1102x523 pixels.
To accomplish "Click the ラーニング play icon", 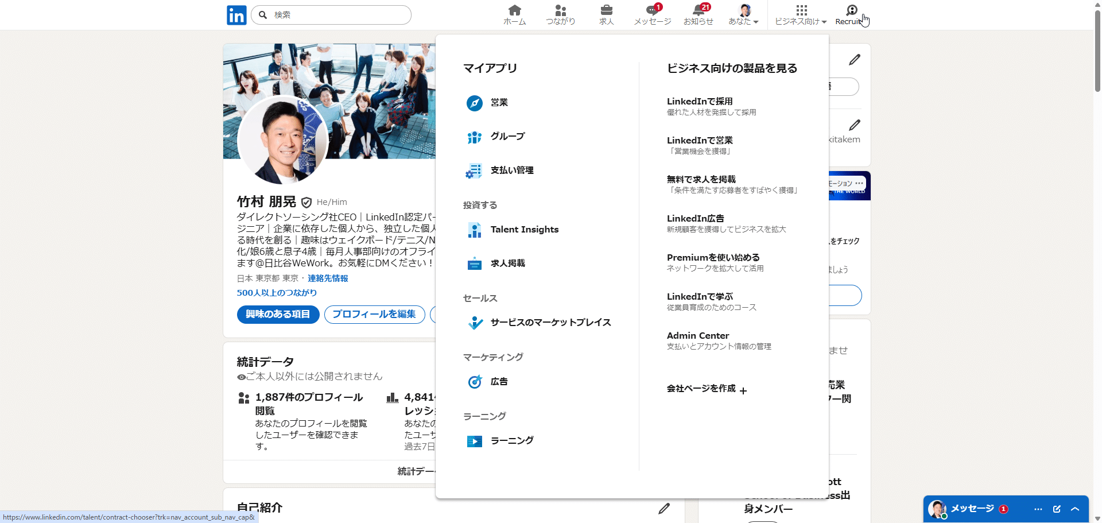I will 475,441.
